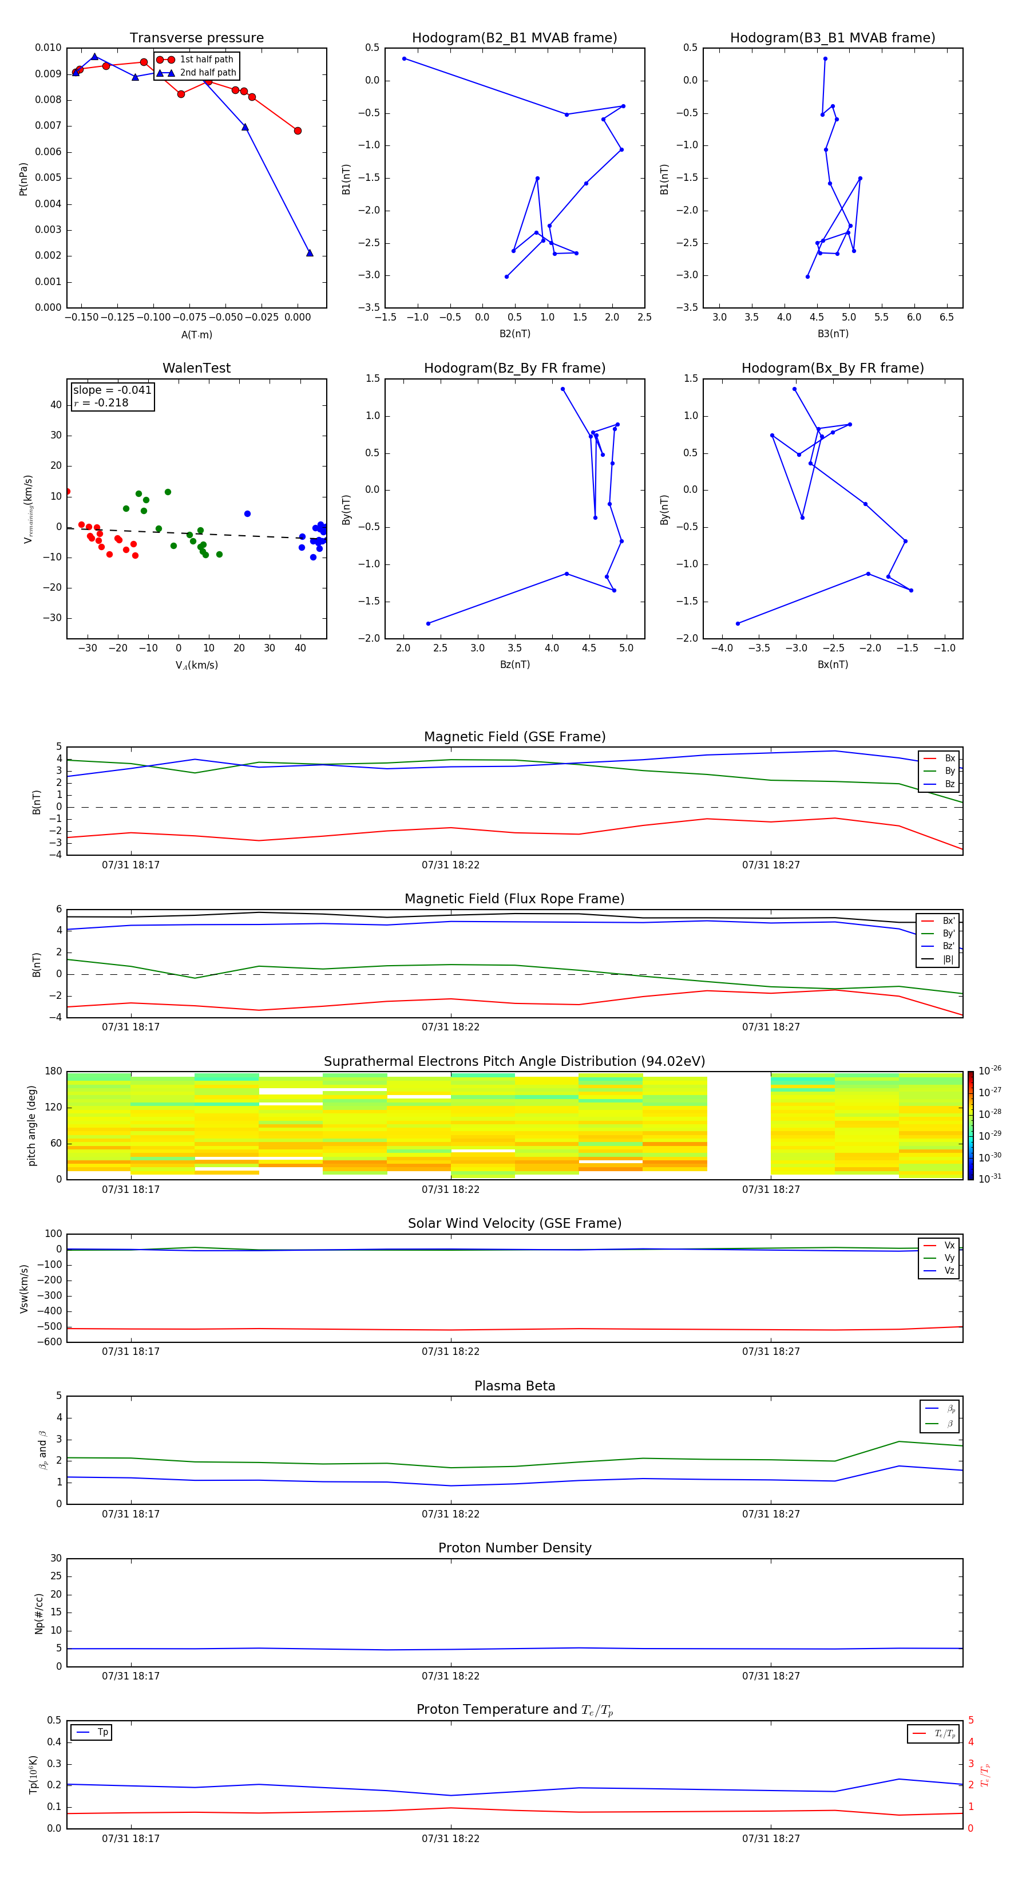Select the Bx' entry in the Flux Rope legend

[939, 921]
